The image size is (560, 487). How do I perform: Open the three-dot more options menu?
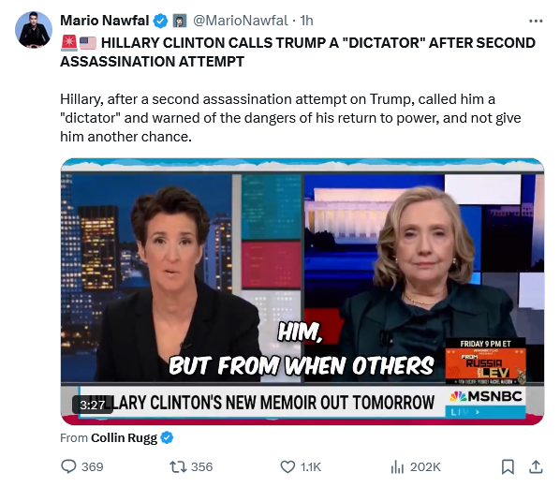coord(536,22)
